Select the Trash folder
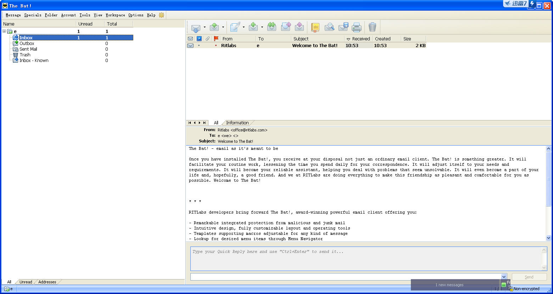Viewport: 553px width, 294px height. click(25, 55)
